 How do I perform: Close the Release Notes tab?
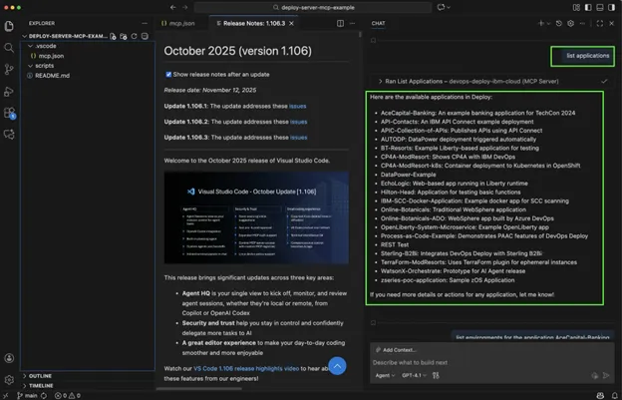coord(291,23)
